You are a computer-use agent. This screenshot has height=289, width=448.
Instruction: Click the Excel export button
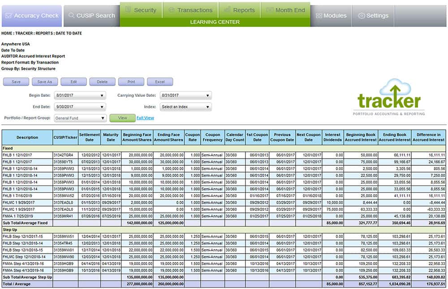click(x=159, y=82)
